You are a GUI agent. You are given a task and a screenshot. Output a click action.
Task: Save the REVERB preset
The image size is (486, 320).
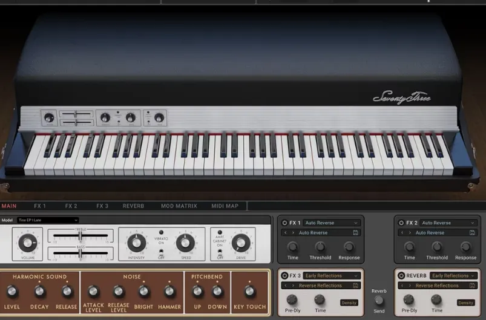[472, 286]
